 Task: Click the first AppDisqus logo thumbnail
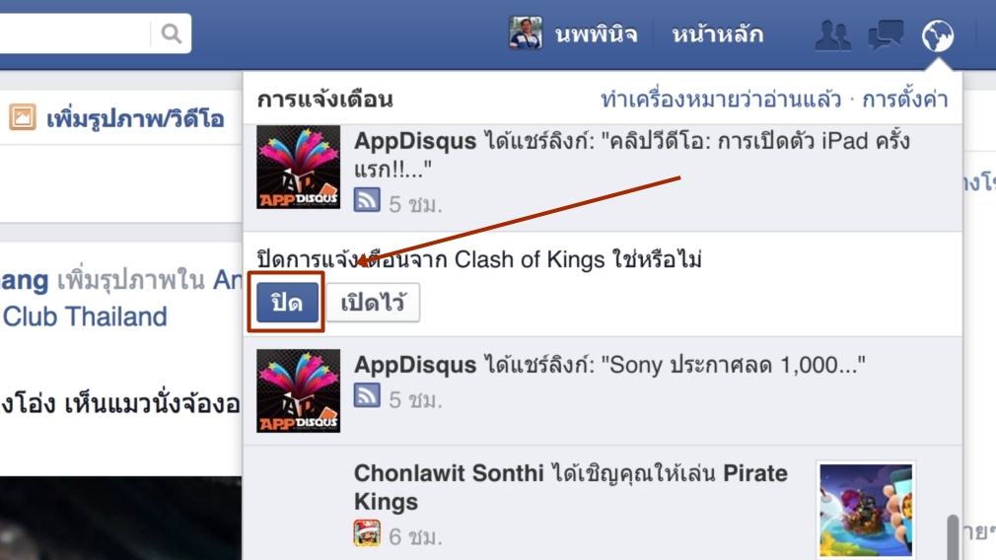[x=298, y=167]
